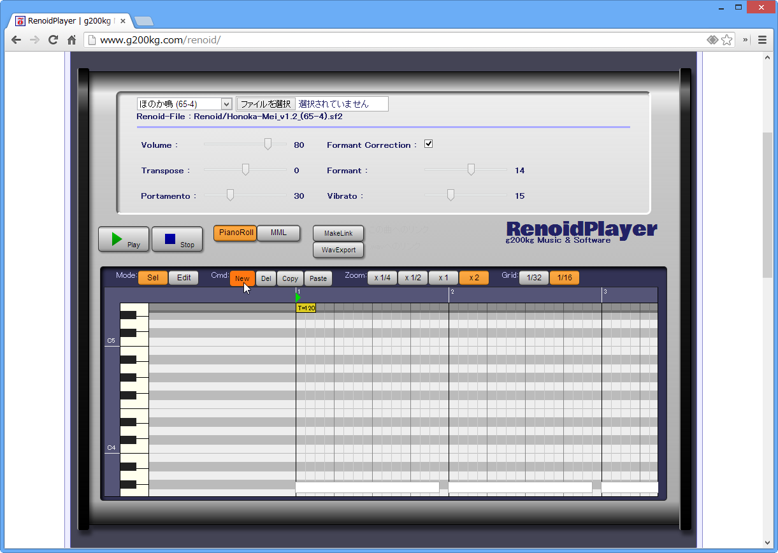Viewport: 778px width, 553px height.
Task: Go back to previous page
Action: [x=17, y=40]
